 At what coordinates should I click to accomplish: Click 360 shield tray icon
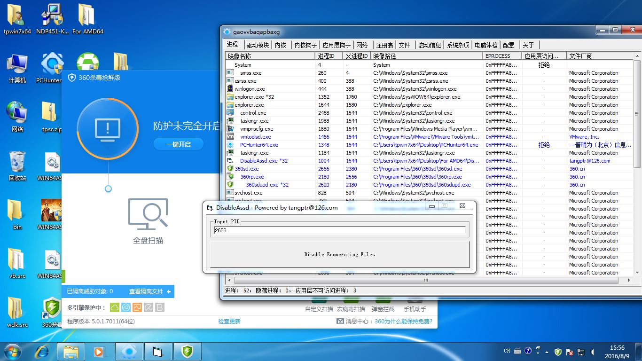(558, 351)
